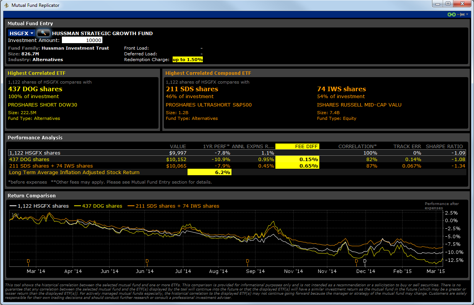
Task: Click the 'Performance after expenses' chart note
Action: click(442, 206)
